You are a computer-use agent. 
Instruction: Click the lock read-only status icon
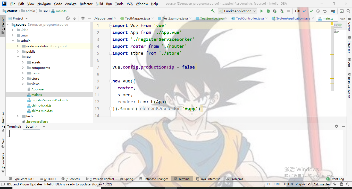335,184
